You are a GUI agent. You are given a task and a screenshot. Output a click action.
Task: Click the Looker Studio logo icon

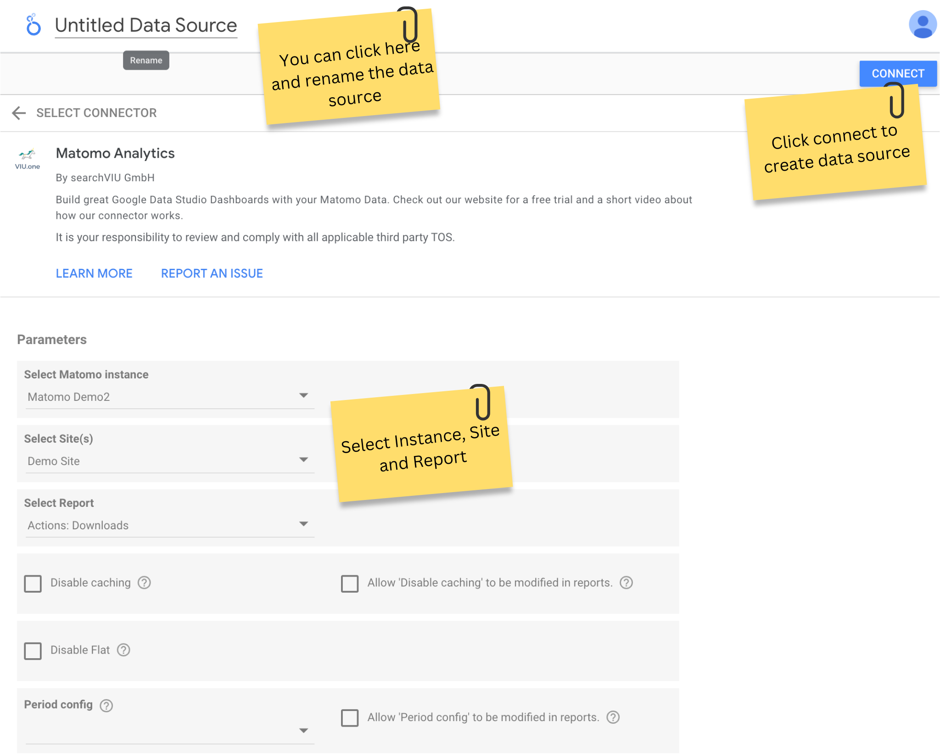33,25
